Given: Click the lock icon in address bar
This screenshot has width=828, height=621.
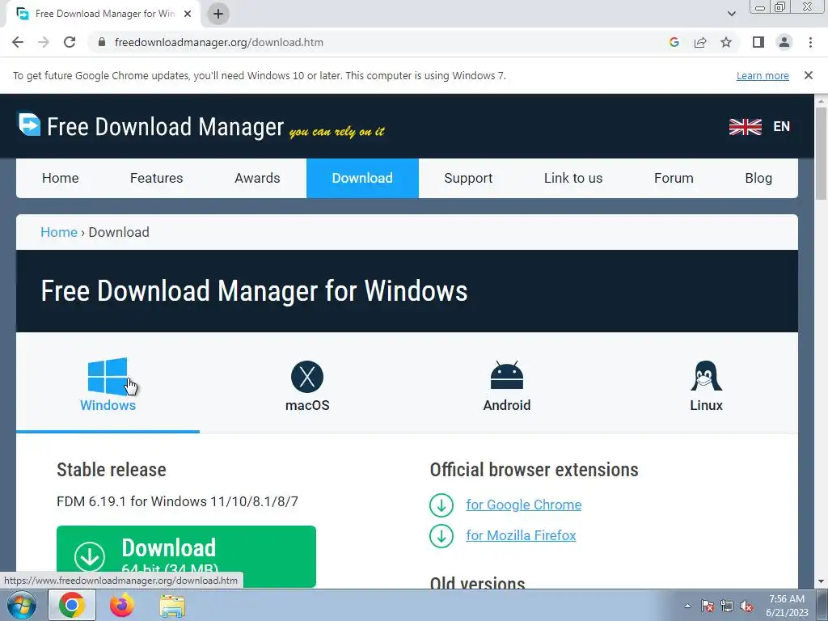Looking at the screenshot, I should (102, 42).
